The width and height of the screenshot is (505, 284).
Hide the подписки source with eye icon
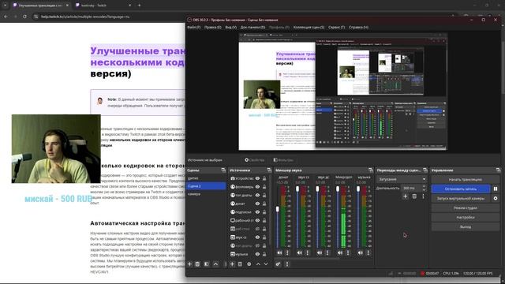point(258,212)
